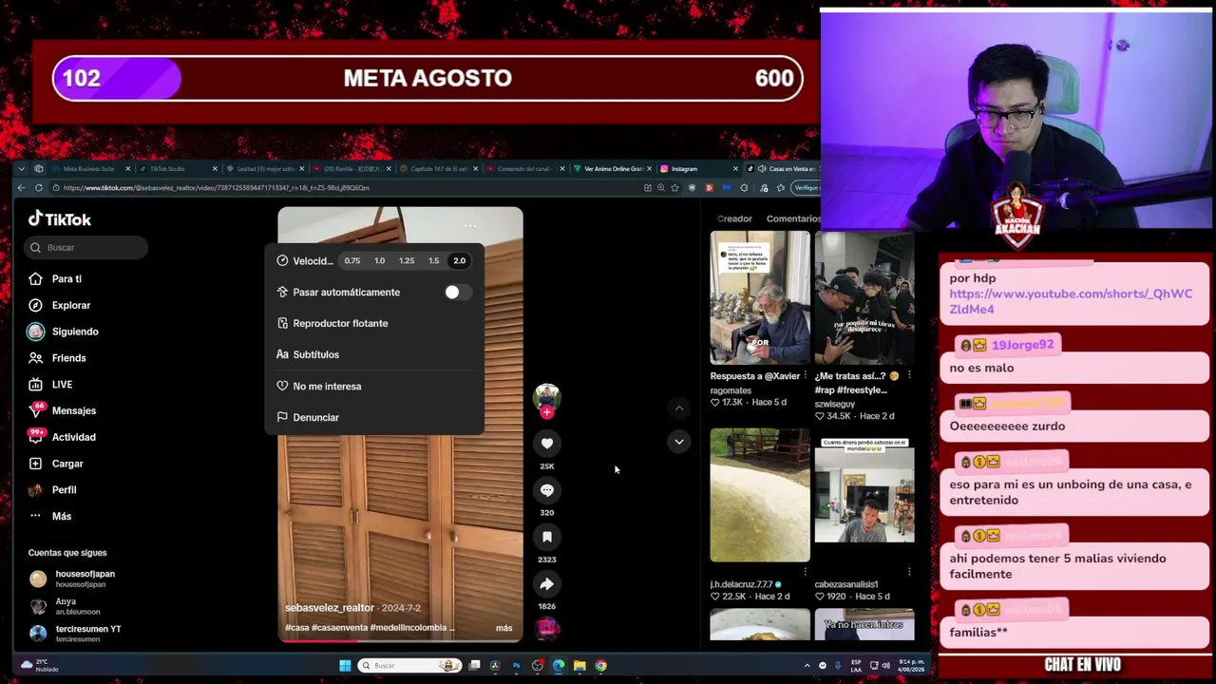1216x684 pixels.
Task: Open Photoshop from the taskbar
Action: click(x=516, y=666)
